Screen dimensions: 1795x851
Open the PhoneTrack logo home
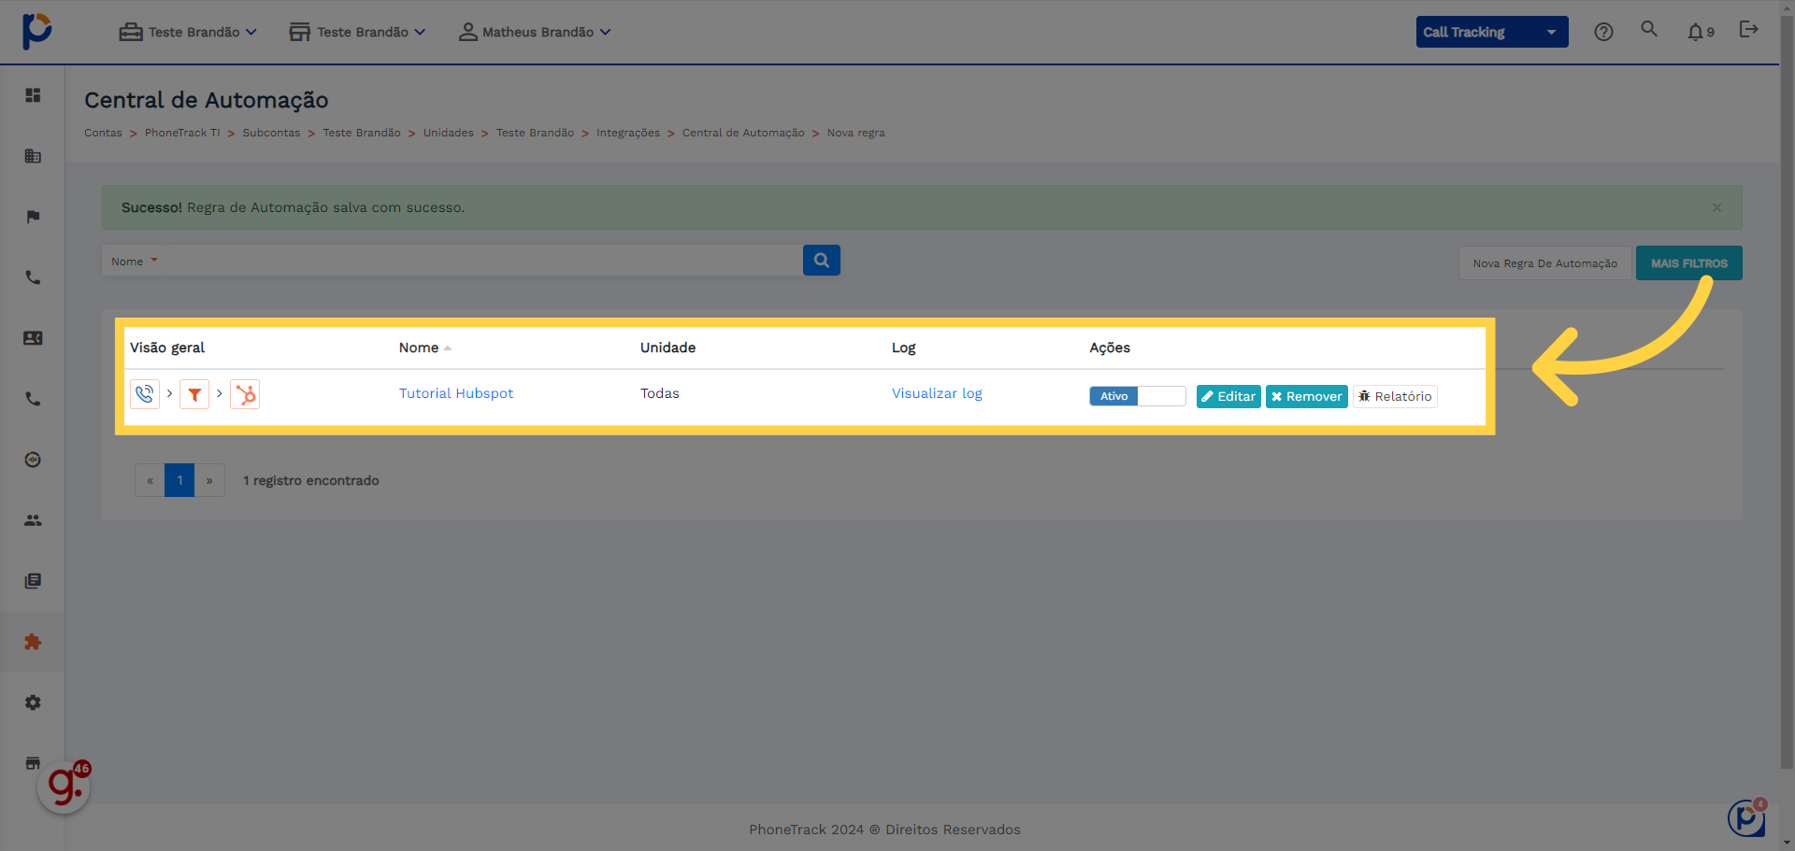tap(37, 31)
